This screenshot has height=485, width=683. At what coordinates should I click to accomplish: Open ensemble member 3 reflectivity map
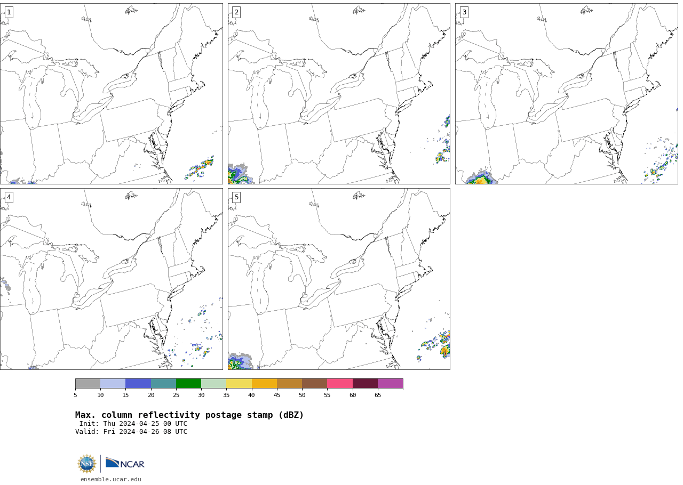click(566, 94)
